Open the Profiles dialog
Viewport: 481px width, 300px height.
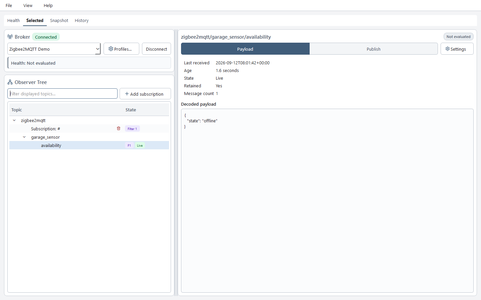tap(121, 49)
